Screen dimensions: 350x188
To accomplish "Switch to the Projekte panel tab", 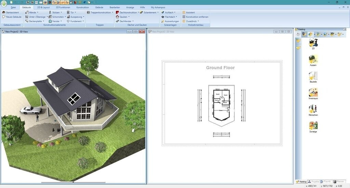I will [313, 181].
